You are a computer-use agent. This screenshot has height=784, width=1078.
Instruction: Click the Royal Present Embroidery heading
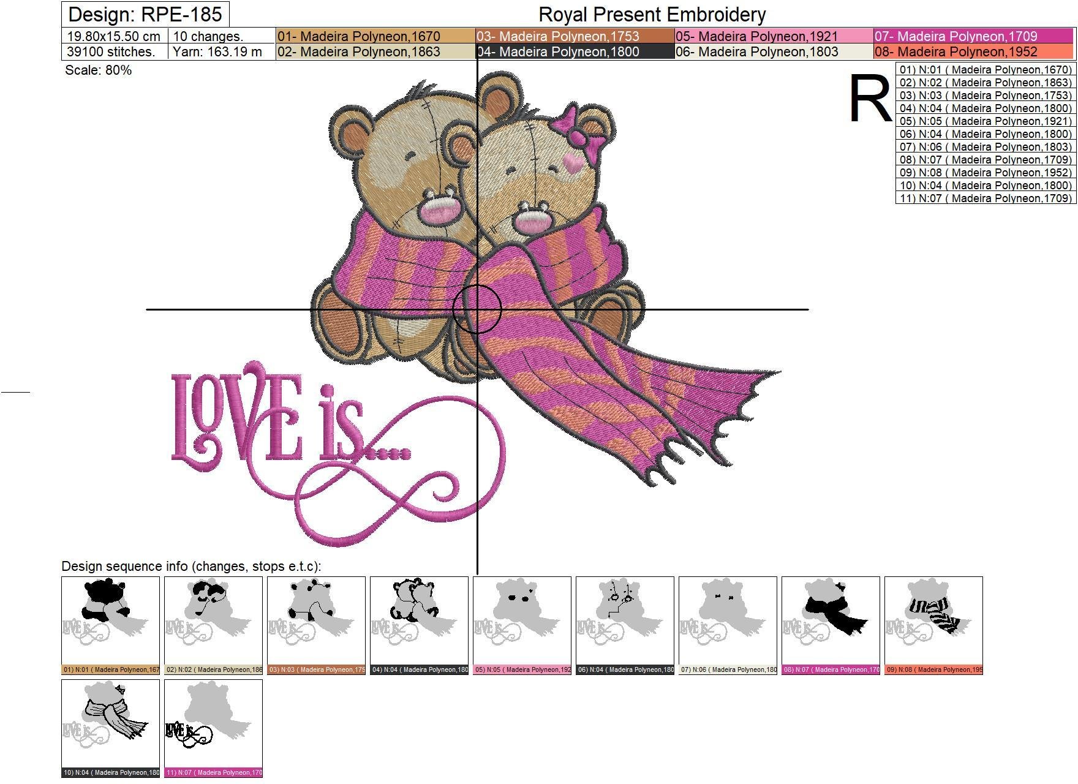[x=652, y=14]
